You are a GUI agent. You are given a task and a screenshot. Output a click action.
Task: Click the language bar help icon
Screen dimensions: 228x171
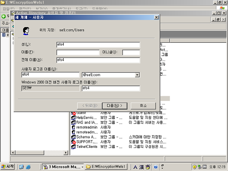click(155, 167)
